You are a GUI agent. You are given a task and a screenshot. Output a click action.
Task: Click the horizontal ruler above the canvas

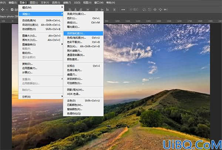point(163,21)
